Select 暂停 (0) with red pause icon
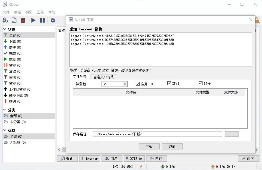Viewport: 262px width, 170px height. [29, 65]
